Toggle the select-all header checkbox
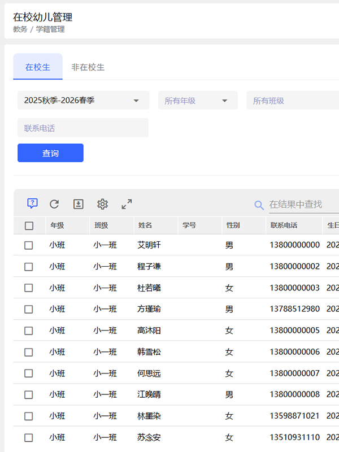This screenshot has width=339, height=452. [x=29, y=225]
